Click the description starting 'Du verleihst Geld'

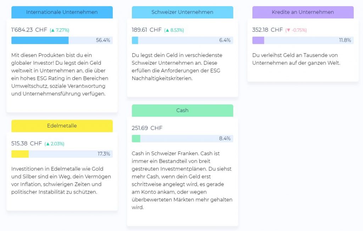coord(296,59)
